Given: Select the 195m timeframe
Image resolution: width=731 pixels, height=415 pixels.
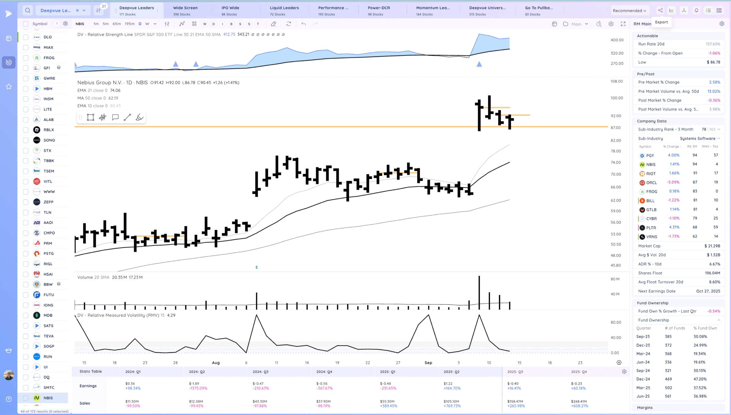Looking at the screenshot, I should (130, 24).
